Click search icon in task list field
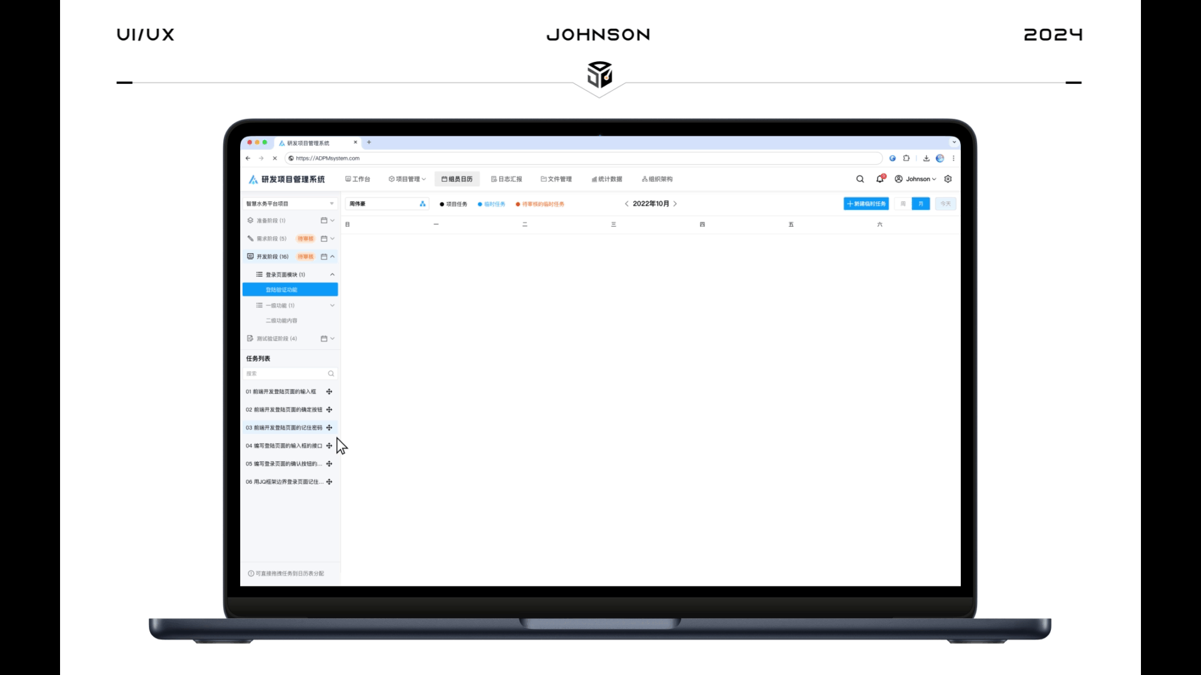 click(331, 374)
